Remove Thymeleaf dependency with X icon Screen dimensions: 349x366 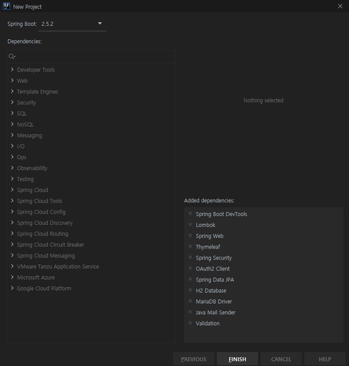tap(190, 246)
